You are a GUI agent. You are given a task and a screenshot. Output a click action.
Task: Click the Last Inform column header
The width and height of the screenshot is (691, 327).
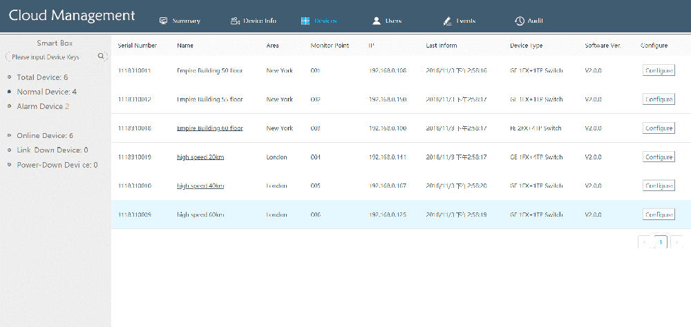(442, 46)
